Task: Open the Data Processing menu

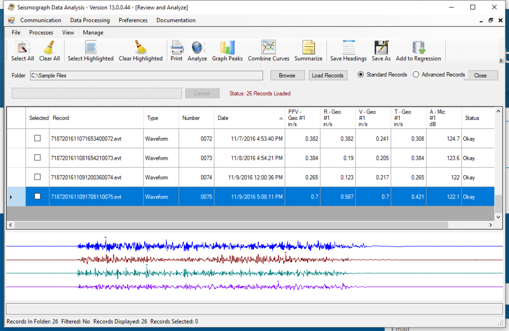Action: coord(89,20)
